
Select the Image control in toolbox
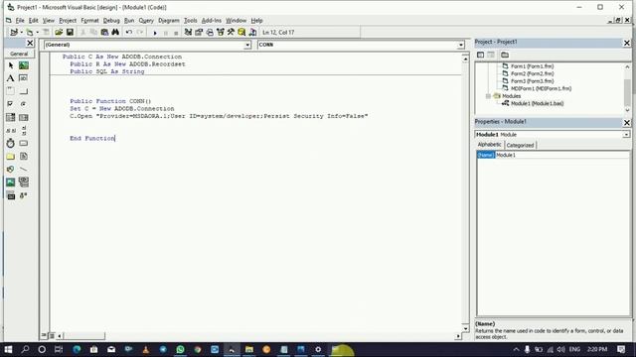point(11,182)
